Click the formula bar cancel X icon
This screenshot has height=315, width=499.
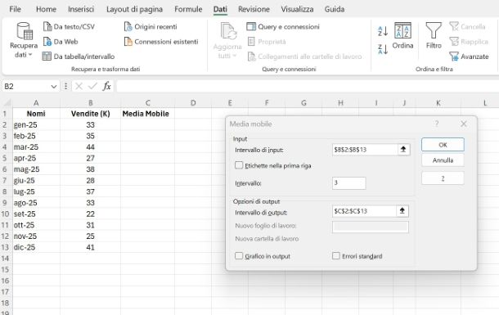pyautogui.click(x=79, y=86)
